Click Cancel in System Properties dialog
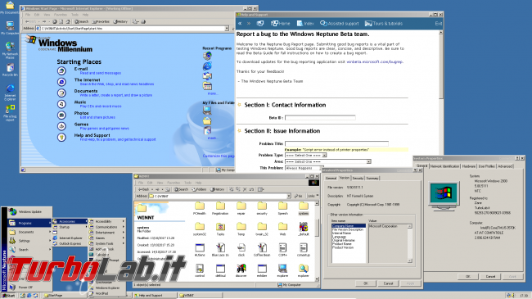 pos(490,277)
